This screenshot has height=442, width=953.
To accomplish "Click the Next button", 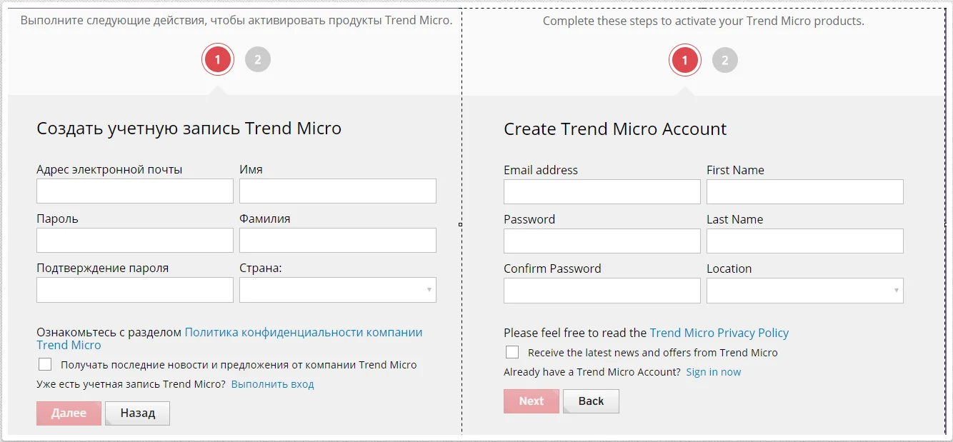I will [x=532, y=401].
